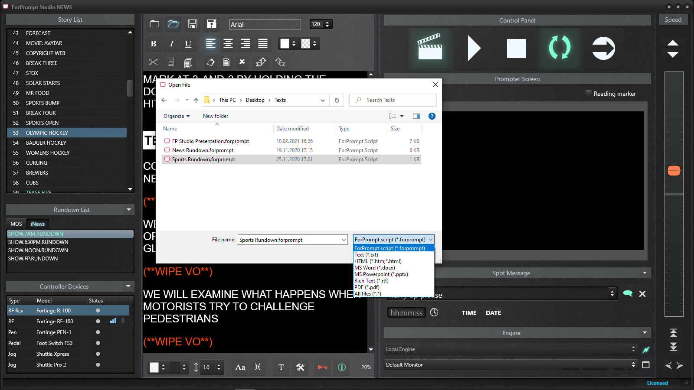Collapse the Engine panel arrow
694x390 pixels.
[645, 333]
